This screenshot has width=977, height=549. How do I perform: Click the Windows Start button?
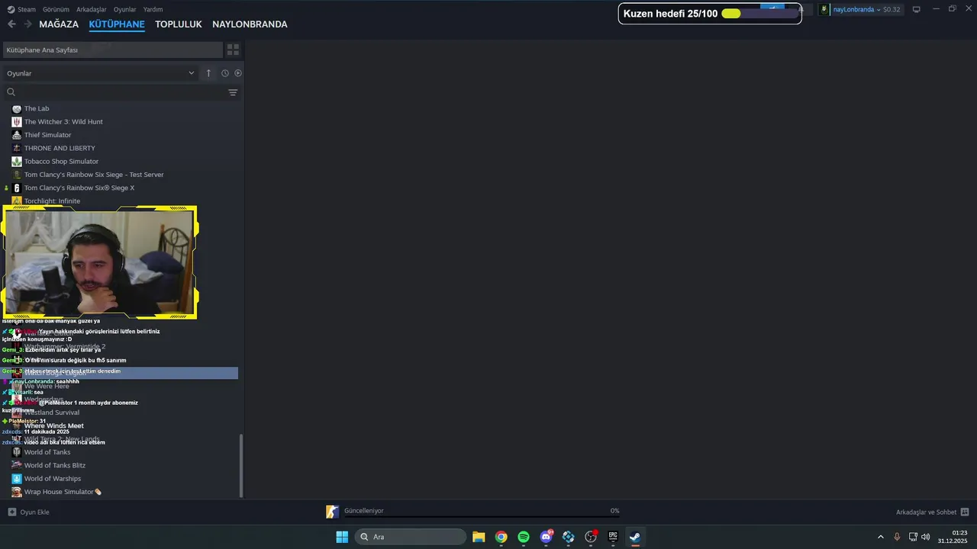coord(342,537)
